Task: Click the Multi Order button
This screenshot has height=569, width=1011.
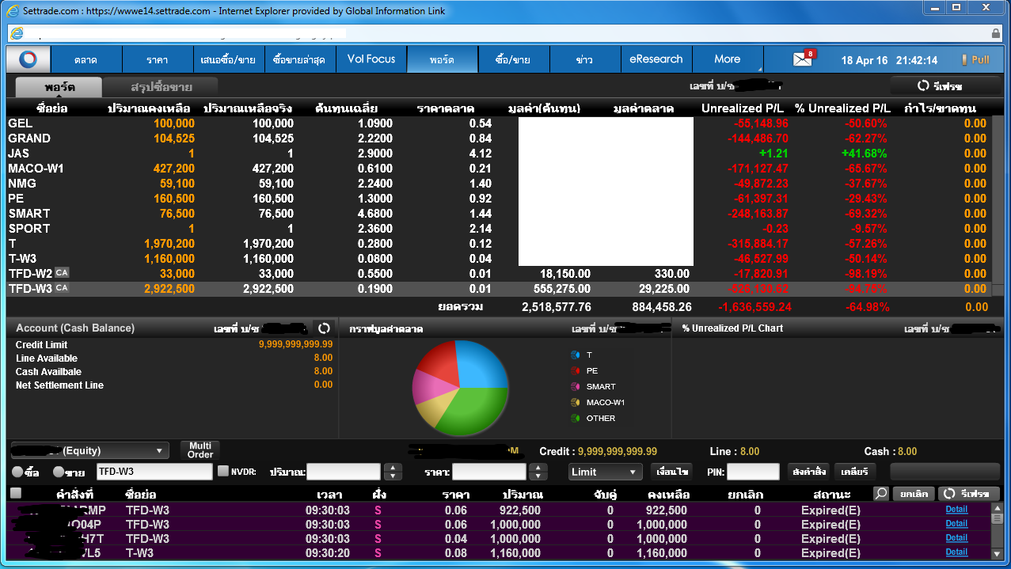Action: (200, 450)
